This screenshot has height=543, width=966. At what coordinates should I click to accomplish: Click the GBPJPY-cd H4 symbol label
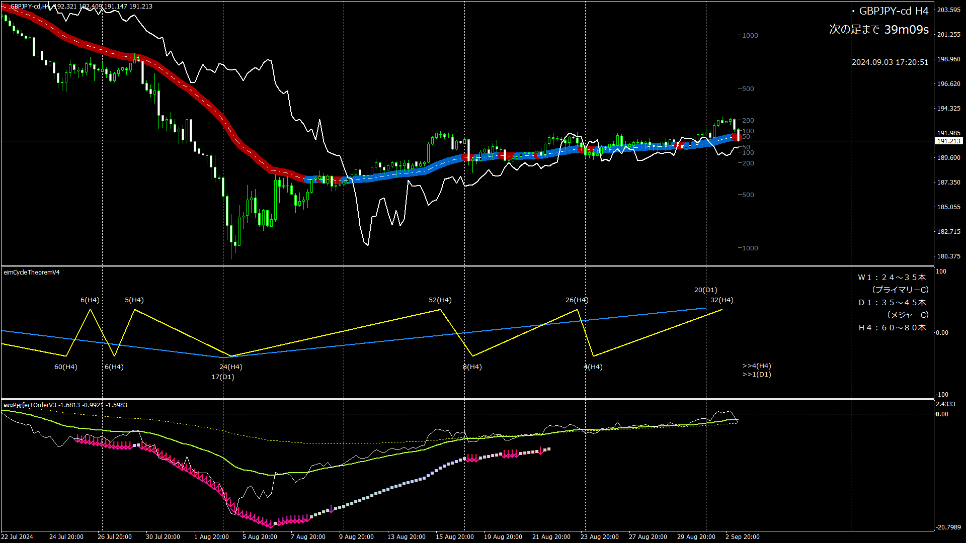pos(893,11)
